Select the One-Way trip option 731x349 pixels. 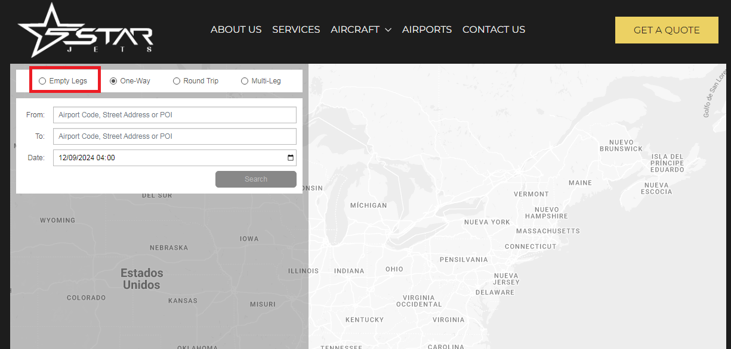(x=113, y=80)
